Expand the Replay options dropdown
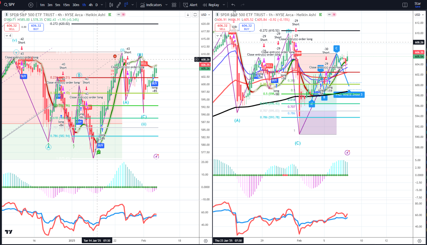 tap(224, 5)
